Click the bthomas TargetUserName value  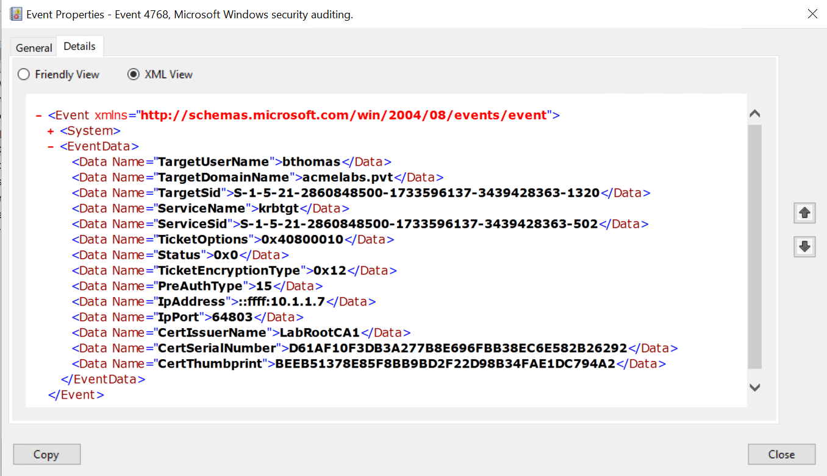click(x=312, y=162)
